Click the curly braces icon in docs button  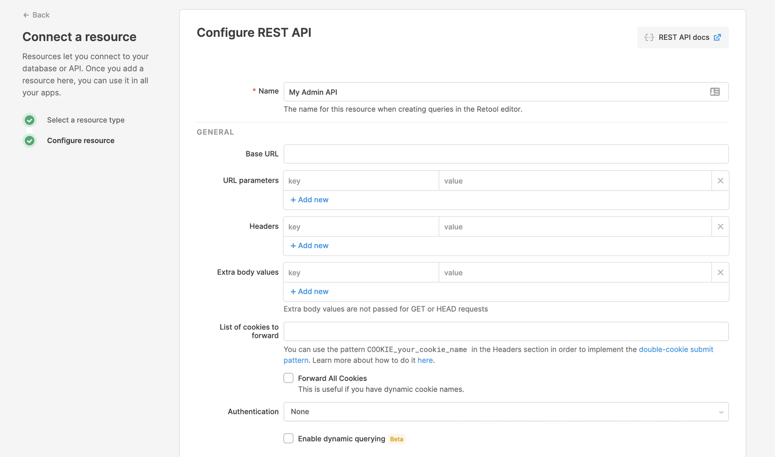click(x=649, y=37)
